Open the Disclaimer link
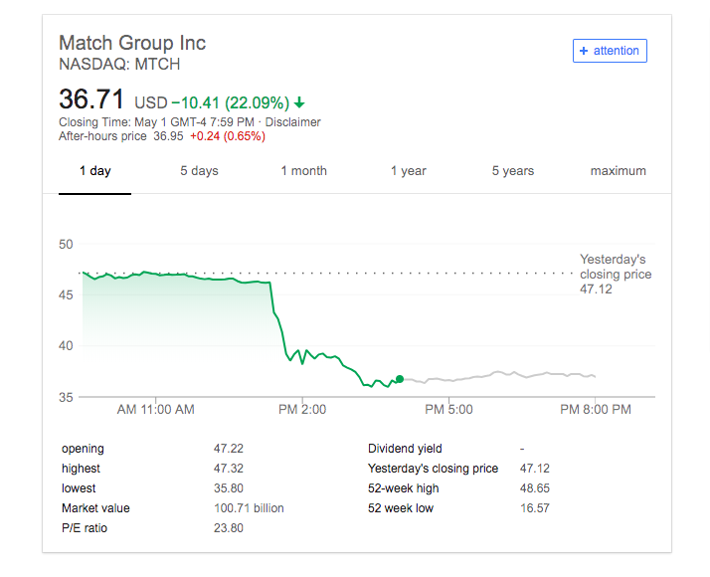The image size is (710, 577). [293, 122]
